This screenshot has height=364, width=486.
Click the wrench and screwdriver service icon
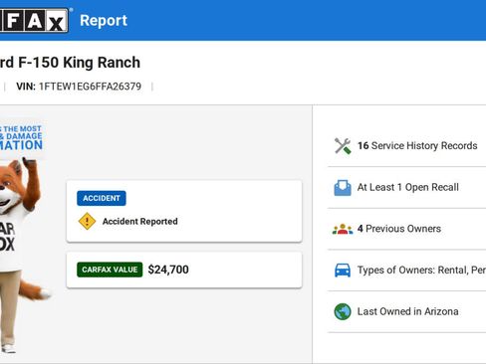[x=343, y=146]
